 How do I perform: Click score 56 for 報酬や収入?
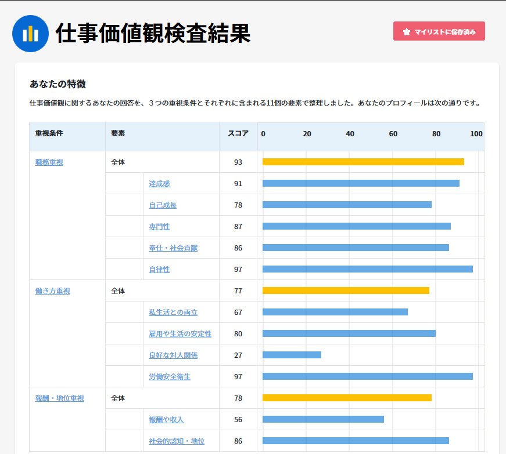238,420
